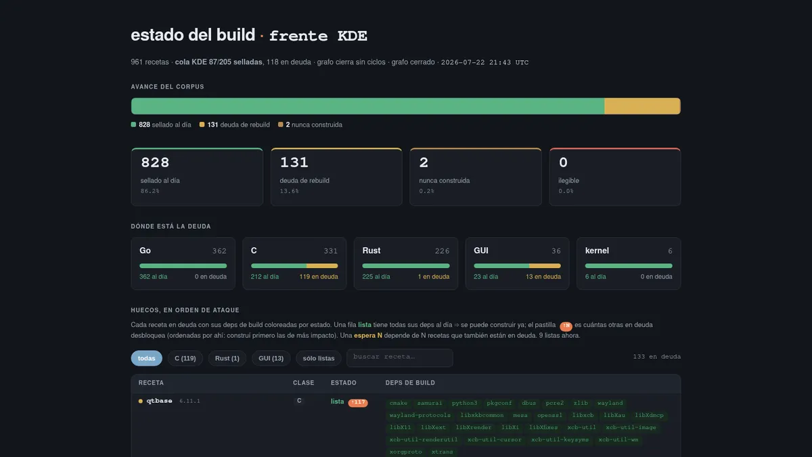Click the C class badge for qtbase
The height and width of the screenshot is (457, 812).
coord(298,401)
